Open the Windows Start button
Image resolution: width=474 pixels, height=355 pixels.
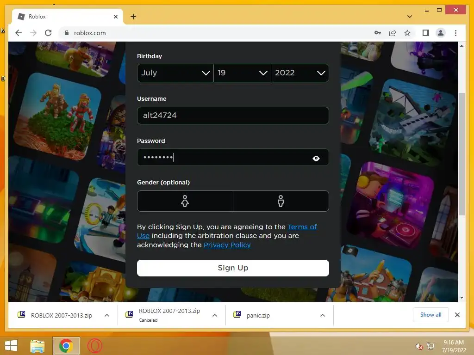click(11, 345)
